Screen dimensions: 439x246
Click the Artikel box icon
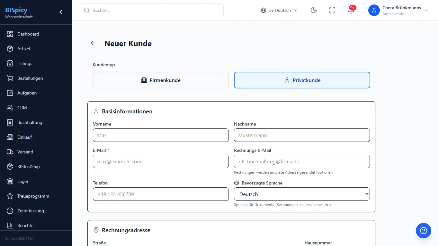(x=10, y=49)
